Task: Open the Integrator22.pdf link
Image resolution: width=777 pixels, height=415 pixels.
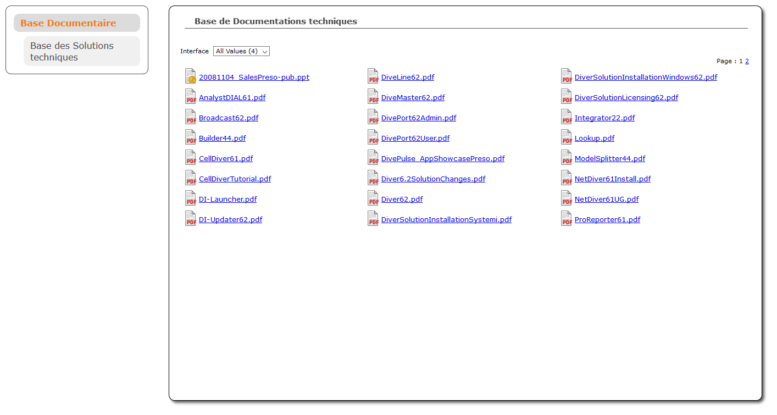Action: 604,118
